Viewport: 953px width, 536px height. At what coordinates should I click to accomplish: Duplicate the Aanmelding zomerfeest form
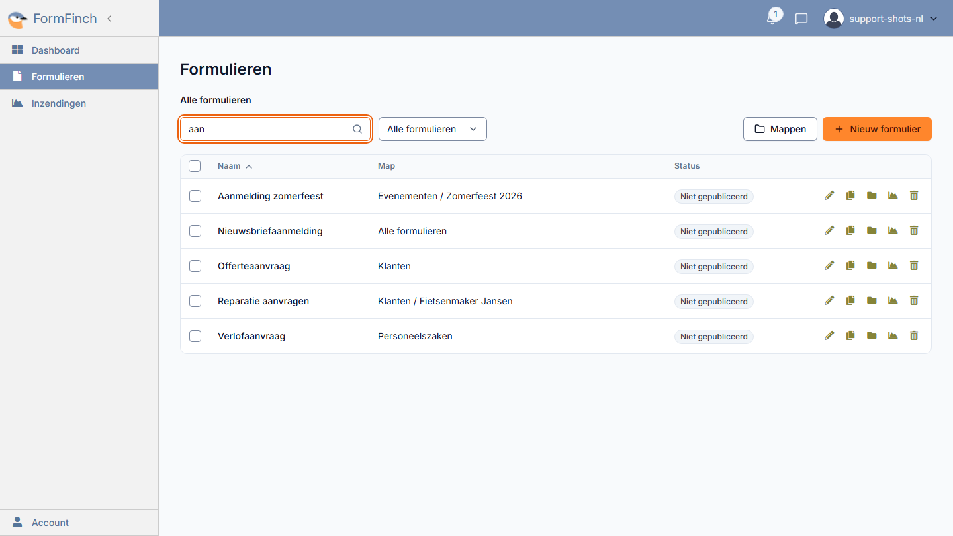850,195
